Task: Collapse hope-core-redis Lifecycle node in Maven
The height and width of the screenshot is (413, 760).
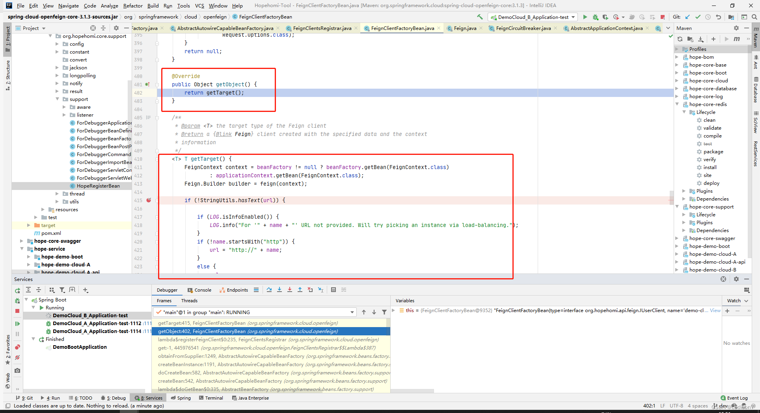Action: point(684,112)
